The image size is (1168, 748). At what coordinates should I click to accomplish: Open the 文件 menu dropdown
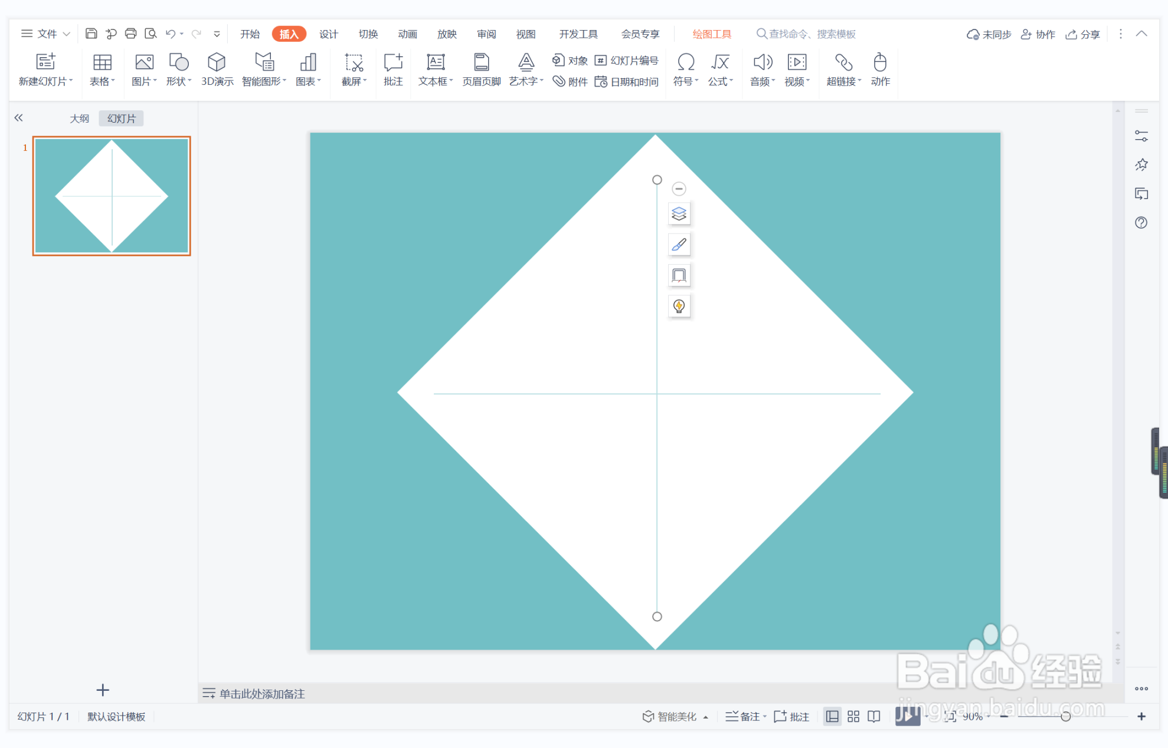46,34
